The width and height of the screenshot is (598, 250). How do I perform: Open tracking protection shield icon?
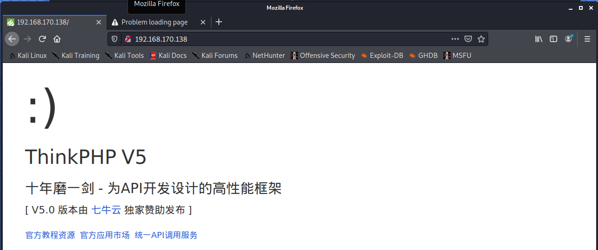click(x=115, y=39)
